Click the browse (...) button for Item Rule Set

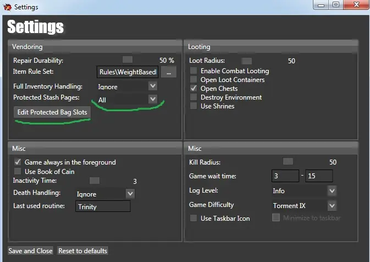point(169,72)
